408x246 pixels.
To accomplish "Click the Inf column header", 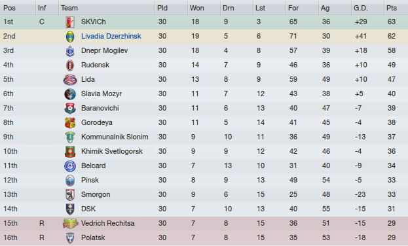I will pos(47,8).
